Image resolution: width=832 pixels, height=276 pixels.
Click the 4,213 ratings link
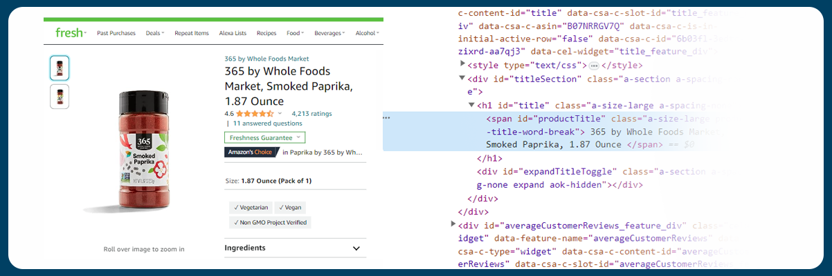(x=311, y=114)
